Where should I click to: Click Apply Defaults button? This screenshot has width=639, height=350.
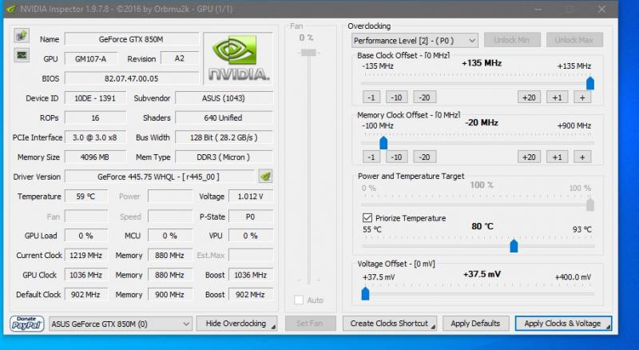click(475, 324)
